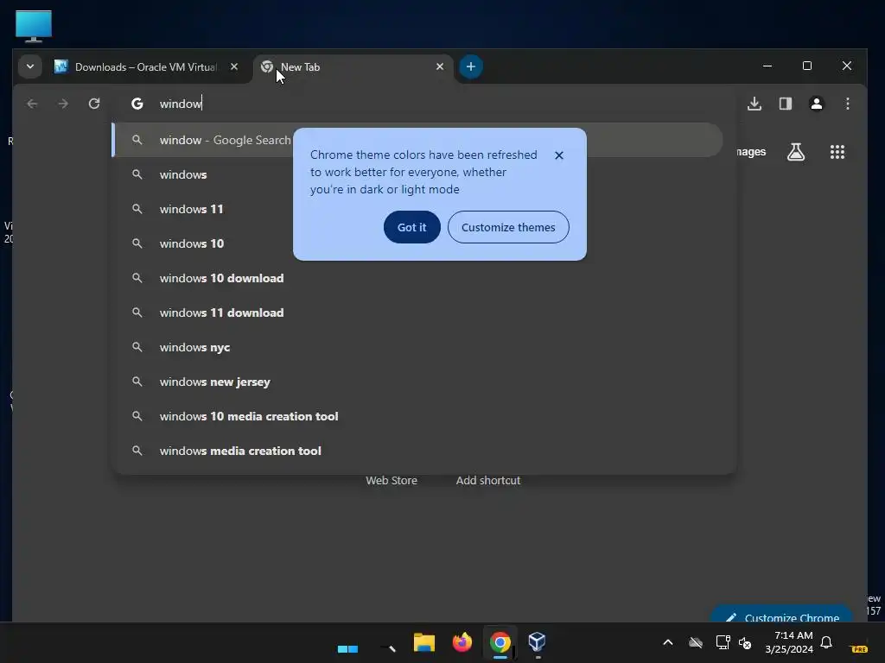This screenshot has width=885, height=663.
Task: Open the notifications bell icon
Action: click(x=826, y=642)
